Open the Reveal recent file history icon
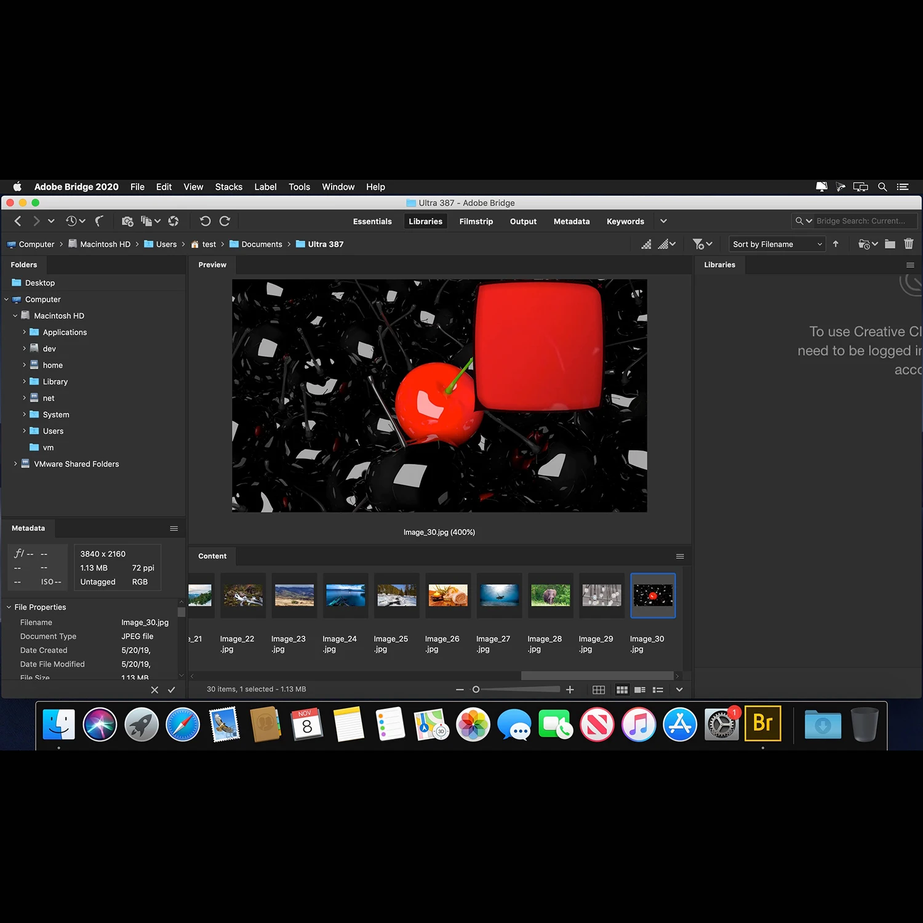This screenshot has width=923, height=923. tap(75, 221)
